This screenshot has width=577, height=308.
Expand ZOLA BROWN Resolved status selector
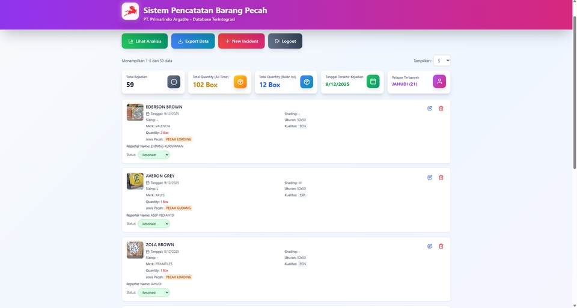154,293
